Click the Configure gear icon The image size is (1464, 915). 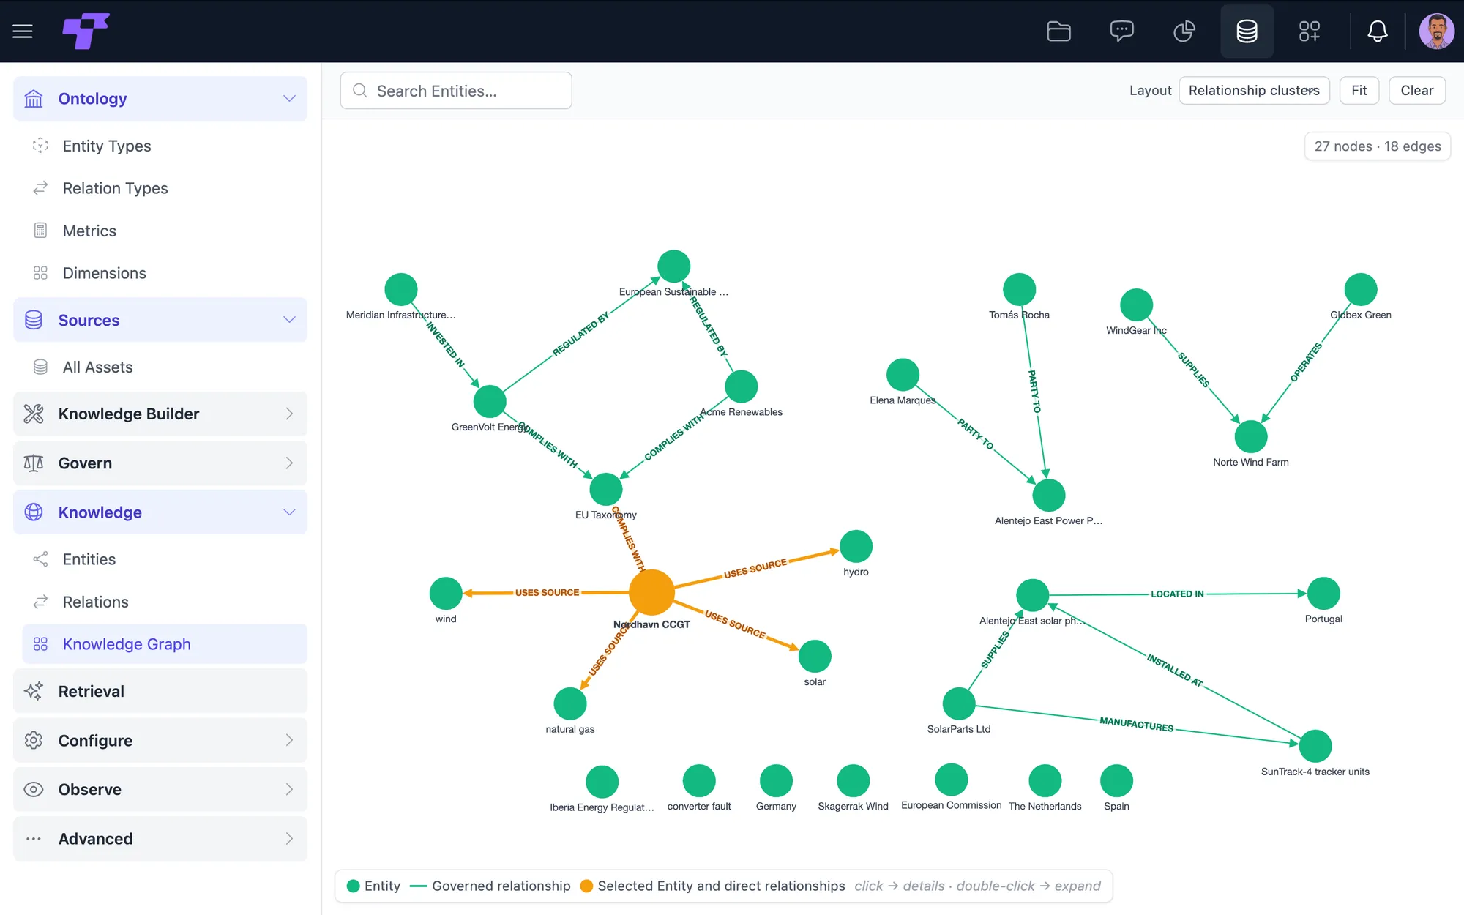click(x=34, y=740)
